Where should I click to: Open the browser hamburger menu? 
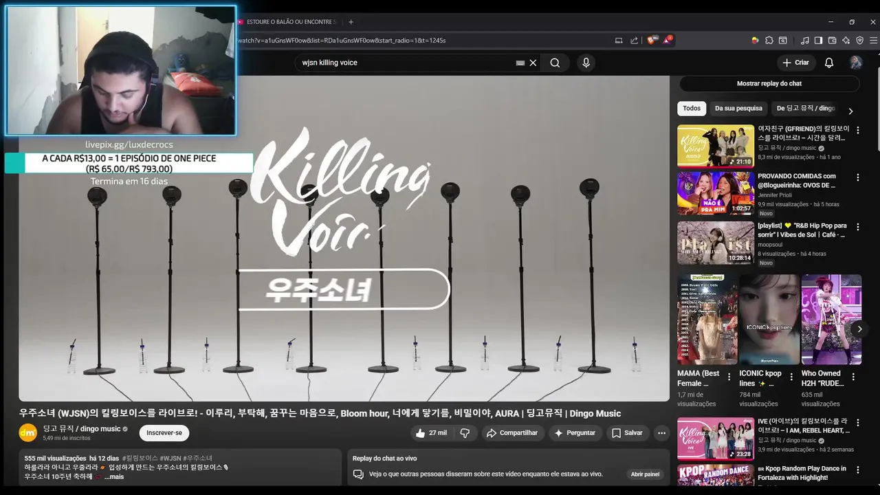874,41
